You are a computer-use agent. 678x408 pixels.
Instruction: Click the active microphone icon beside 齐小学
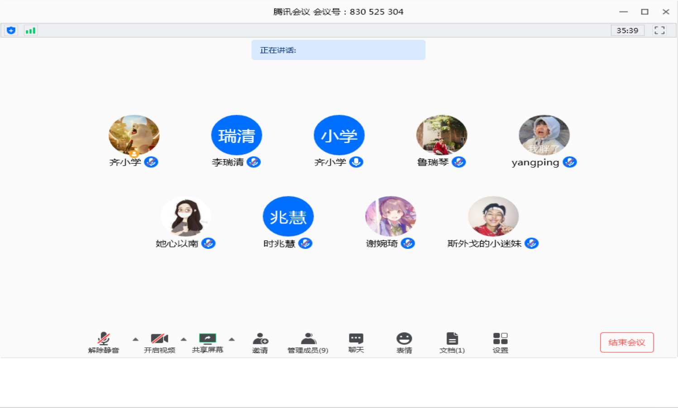coord(356,162)
